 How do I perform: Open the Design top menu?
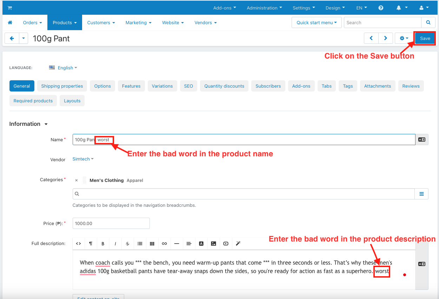click(x=335, y=8)
